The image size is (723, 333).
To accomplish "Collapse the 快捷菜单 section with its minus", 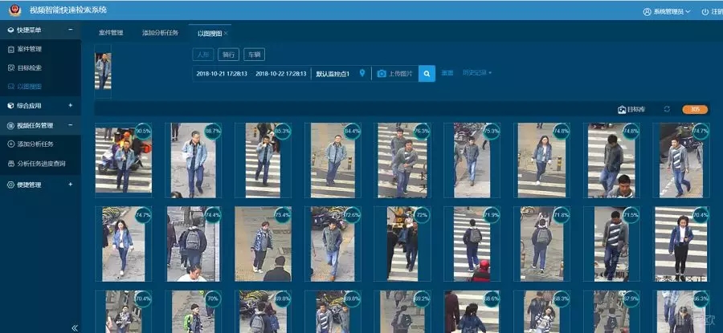I will 71,30.
